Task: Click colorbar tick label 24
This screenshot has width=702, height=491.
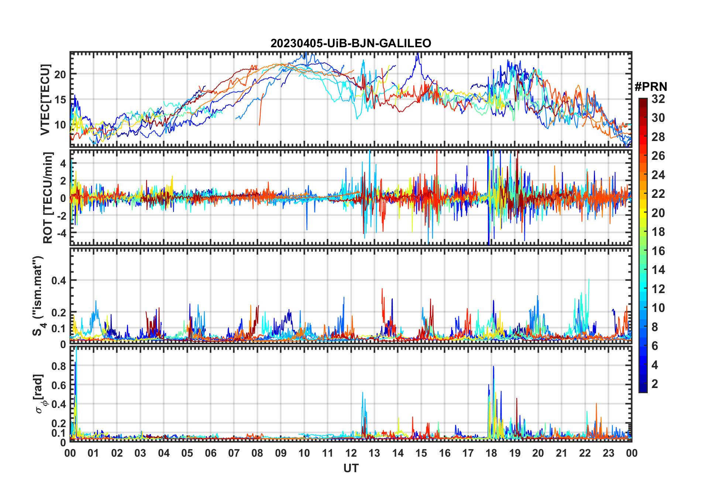Action: pos(658,175)
